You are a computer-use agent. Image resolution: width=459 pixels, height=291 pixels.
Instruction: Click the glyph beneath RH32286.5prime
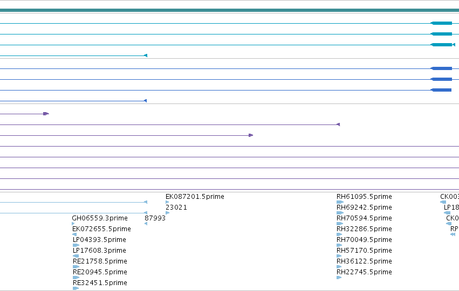click(339, 234)
